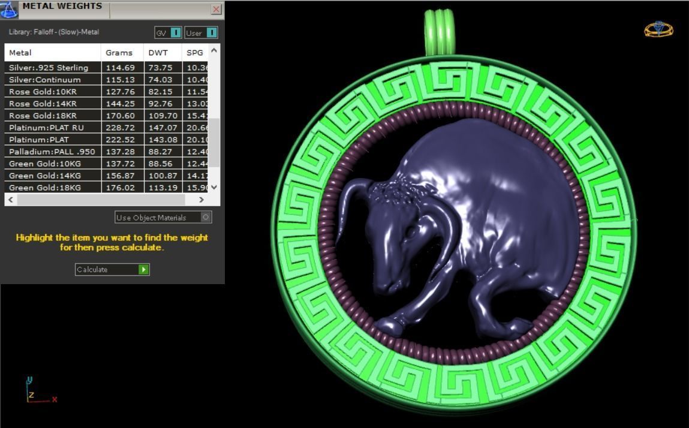Viewport: 689px width, 428px height.
Task: Click the 113.19 DWT cell
Action: [163, 187]
